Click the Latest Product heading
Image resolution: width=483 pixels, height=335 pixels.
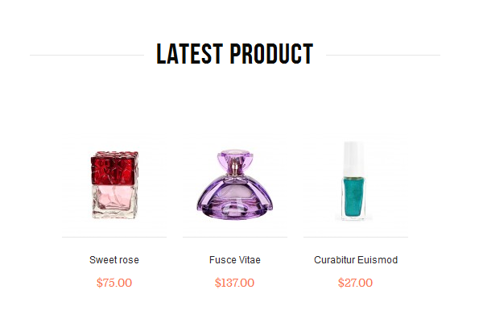click(x=235, y=54)
